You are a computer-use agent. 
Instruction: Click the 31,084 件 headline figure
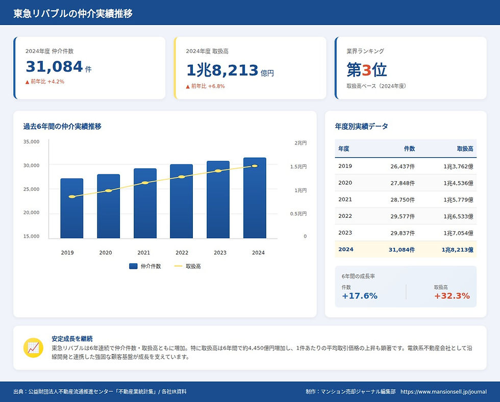59,67
